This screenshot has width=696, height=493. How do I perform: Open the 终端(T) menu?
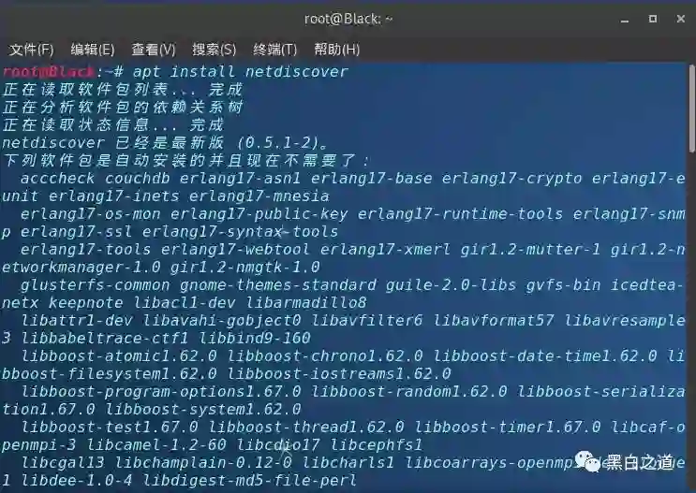274,50
